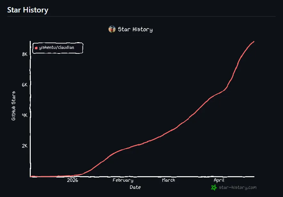Screen dimensions: 283x197
Task: Click the 6K y-axis tick label
Action: click(25, 85)
